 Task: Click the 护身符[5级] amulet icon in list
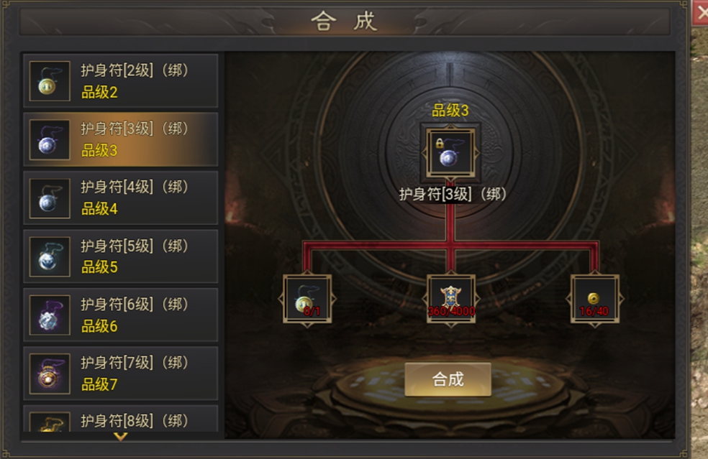coord(50,256)
